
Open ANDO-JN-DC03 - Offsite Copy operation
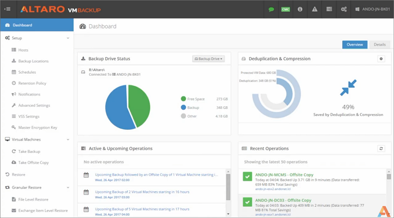pyautogui.click(x=283, y=200)
